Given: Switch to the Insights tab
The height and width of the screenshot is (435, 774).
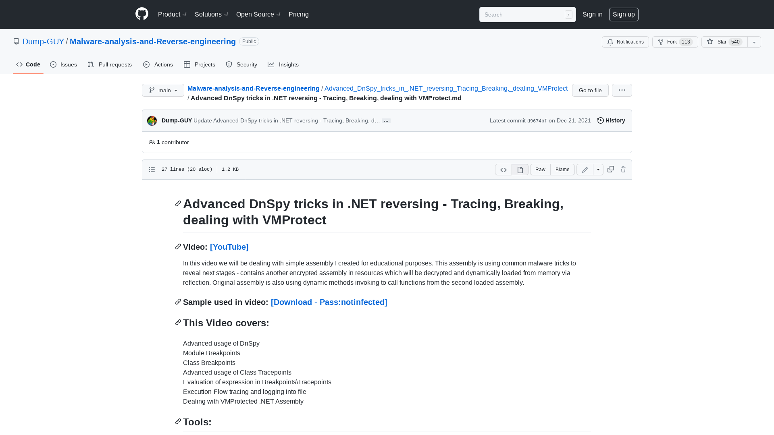Looking at the screenshot, I should (x=283, y=64).
